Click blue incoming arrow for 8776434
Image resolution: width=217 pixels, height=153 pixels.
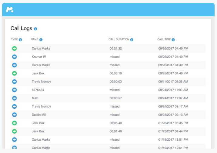[x=14, y=90]
